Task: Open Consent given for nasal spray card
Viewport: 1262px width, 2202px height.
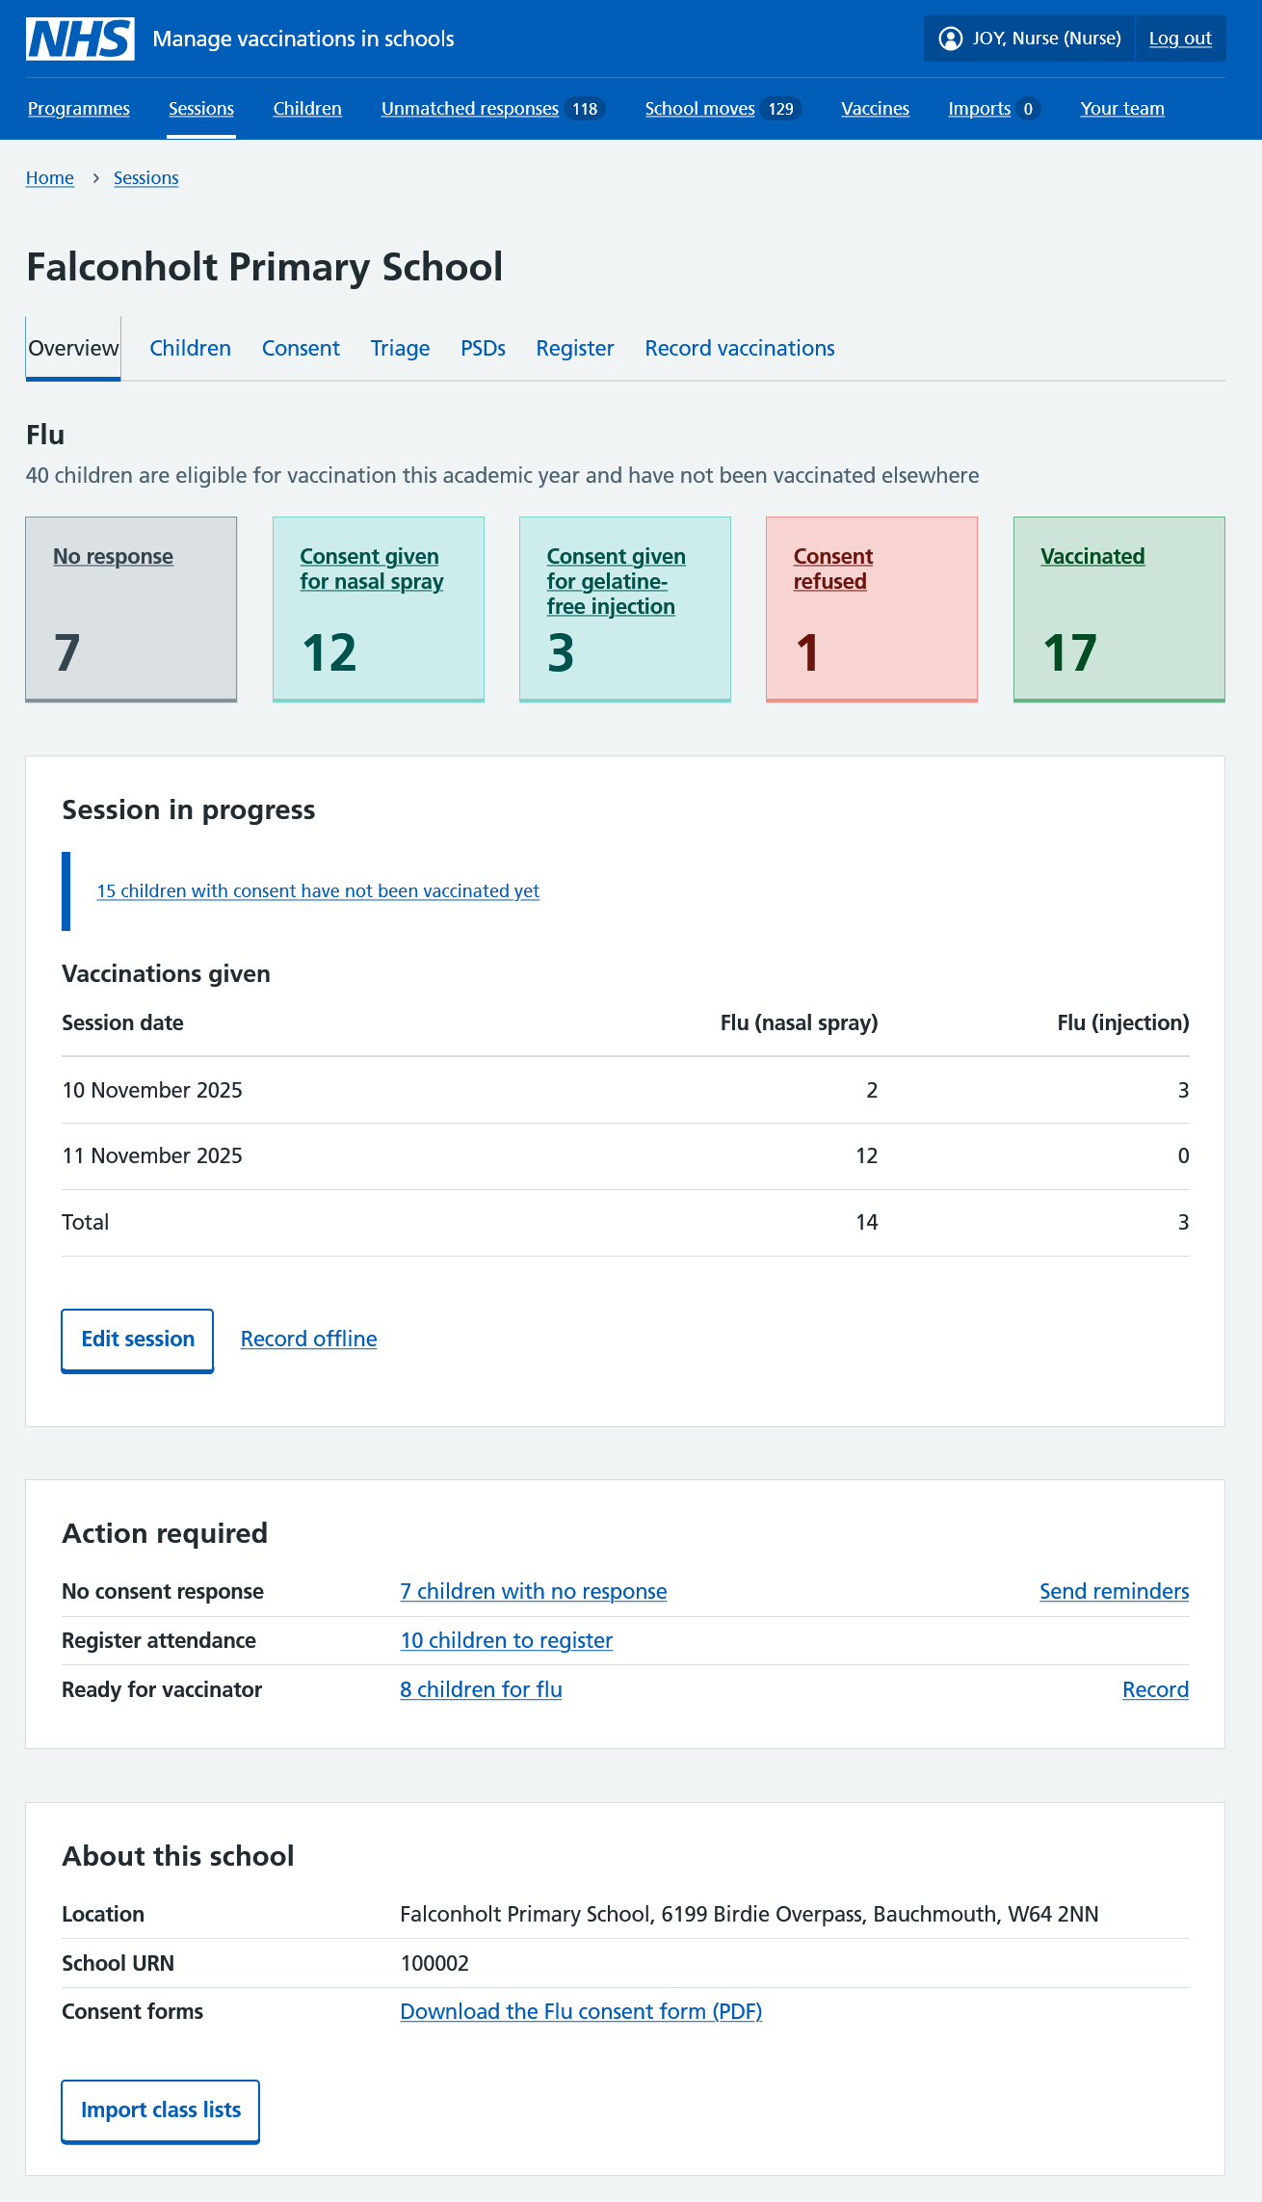Action: (379, 609)
